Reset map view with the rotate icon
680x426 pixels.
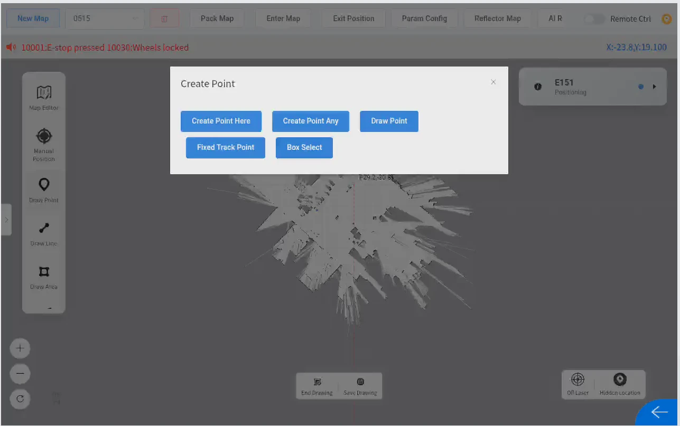20,399
